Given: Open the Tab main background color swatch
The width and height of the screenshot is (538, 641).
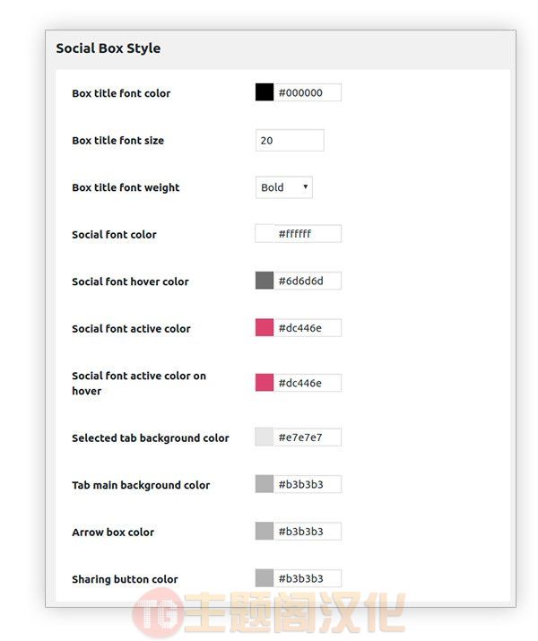Looking at the screenshot, I should (265, 484).
